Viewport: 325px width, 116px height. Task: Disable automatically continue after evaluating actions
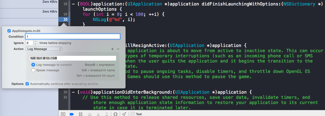pos(27,84)
